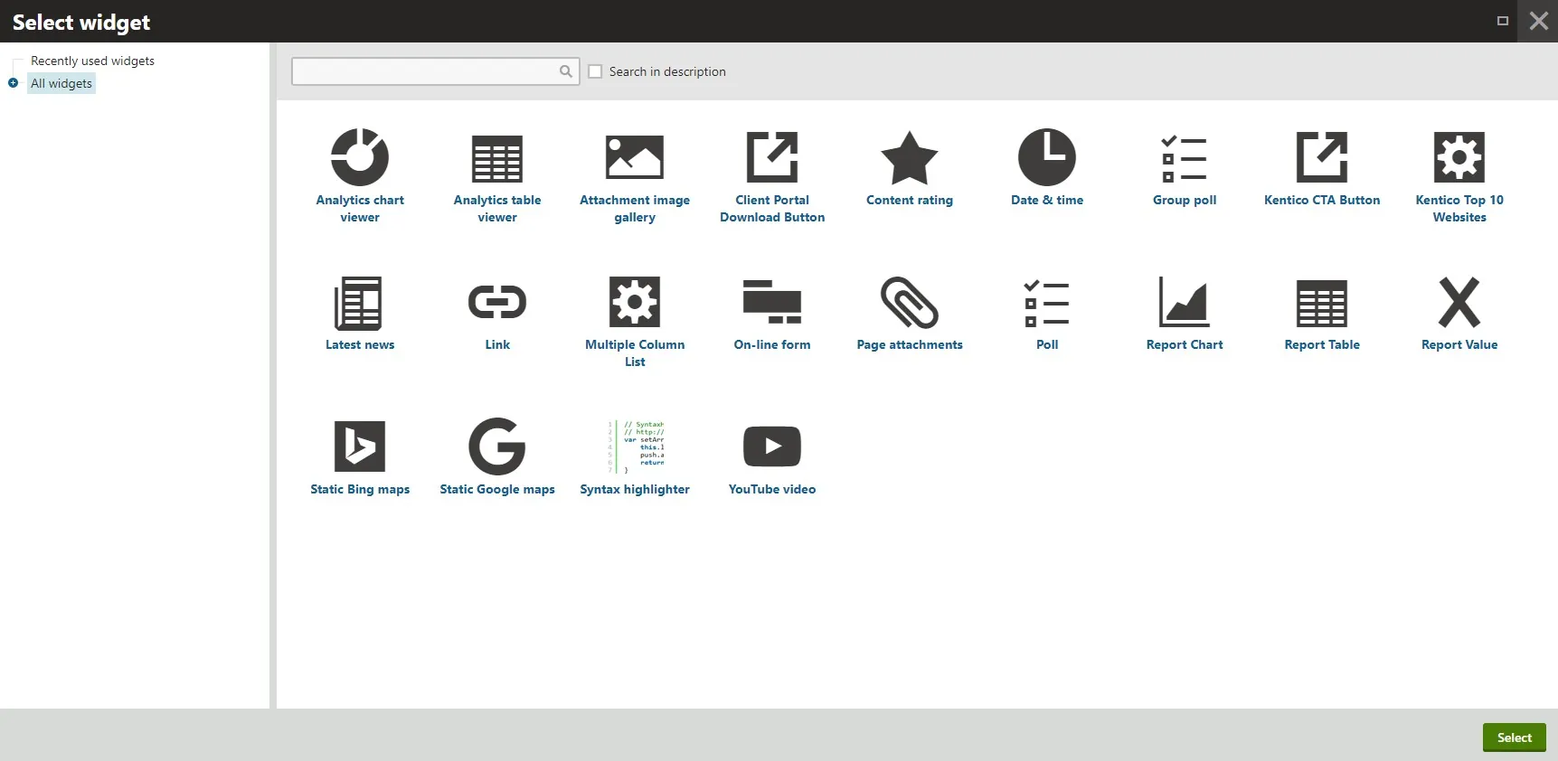Select the On-line form widget icon

pyautogui.click(x=772, y=302)
